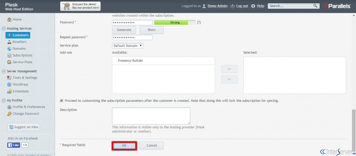Image resolution: width=356 pixels, height=156 pixels.
Task: Click the << remove add-on button
Action: point(229,80)
